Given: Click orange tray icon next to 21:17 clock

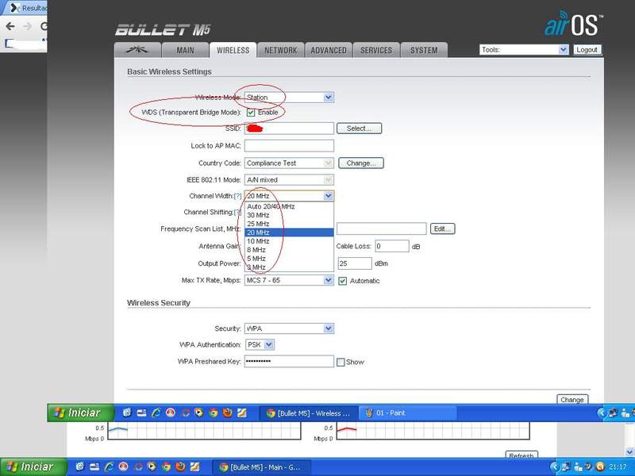Looking at the screenshot, I should pos(600,466).
